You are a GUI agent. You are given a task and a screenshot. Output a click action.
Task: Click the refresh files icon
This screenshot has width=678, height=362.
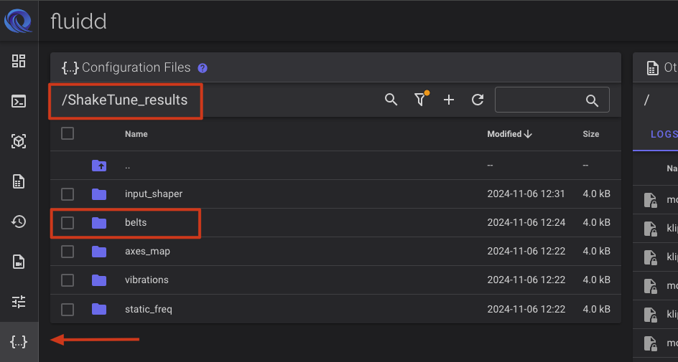pyautogui.click(x=478, y=100)
